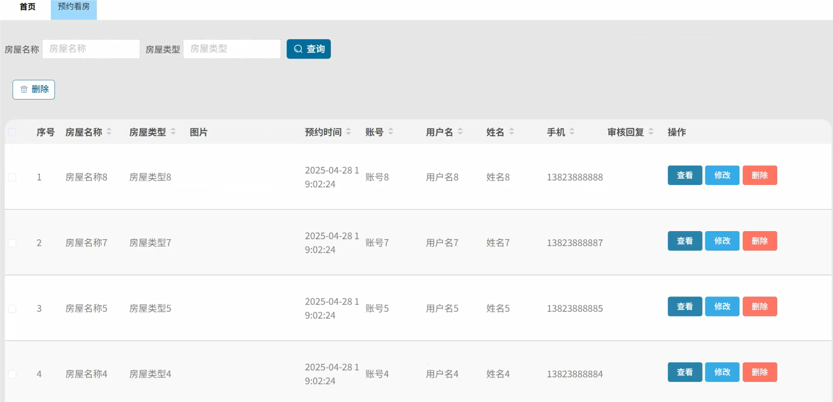Expand sorting on the 房屋名称 column header
This screenshot has height=402, width=833.
tap(110, 131)
